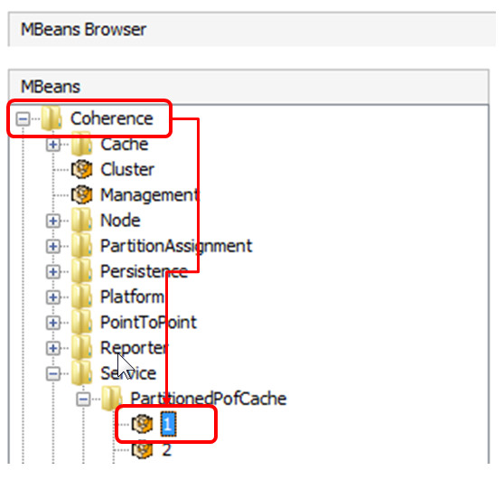Expand the Platform folder
Screen dimensions: 504x480
(53, 296)
